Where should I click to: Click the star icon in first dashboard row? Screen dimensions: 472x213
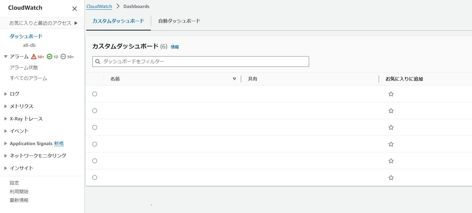point(391,94)
